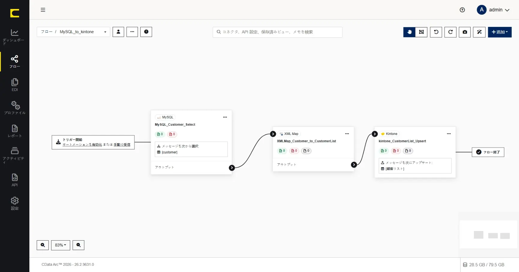The width and height of the screenshot is (519, 272).
Task: Open プロファイル in the sidebar
Action: (x=15, y=108)
